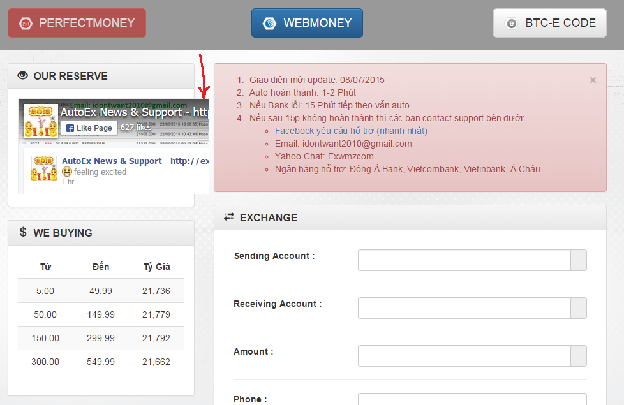
Task: Open the Sending Account field addon
Action: tap(579, 260)
